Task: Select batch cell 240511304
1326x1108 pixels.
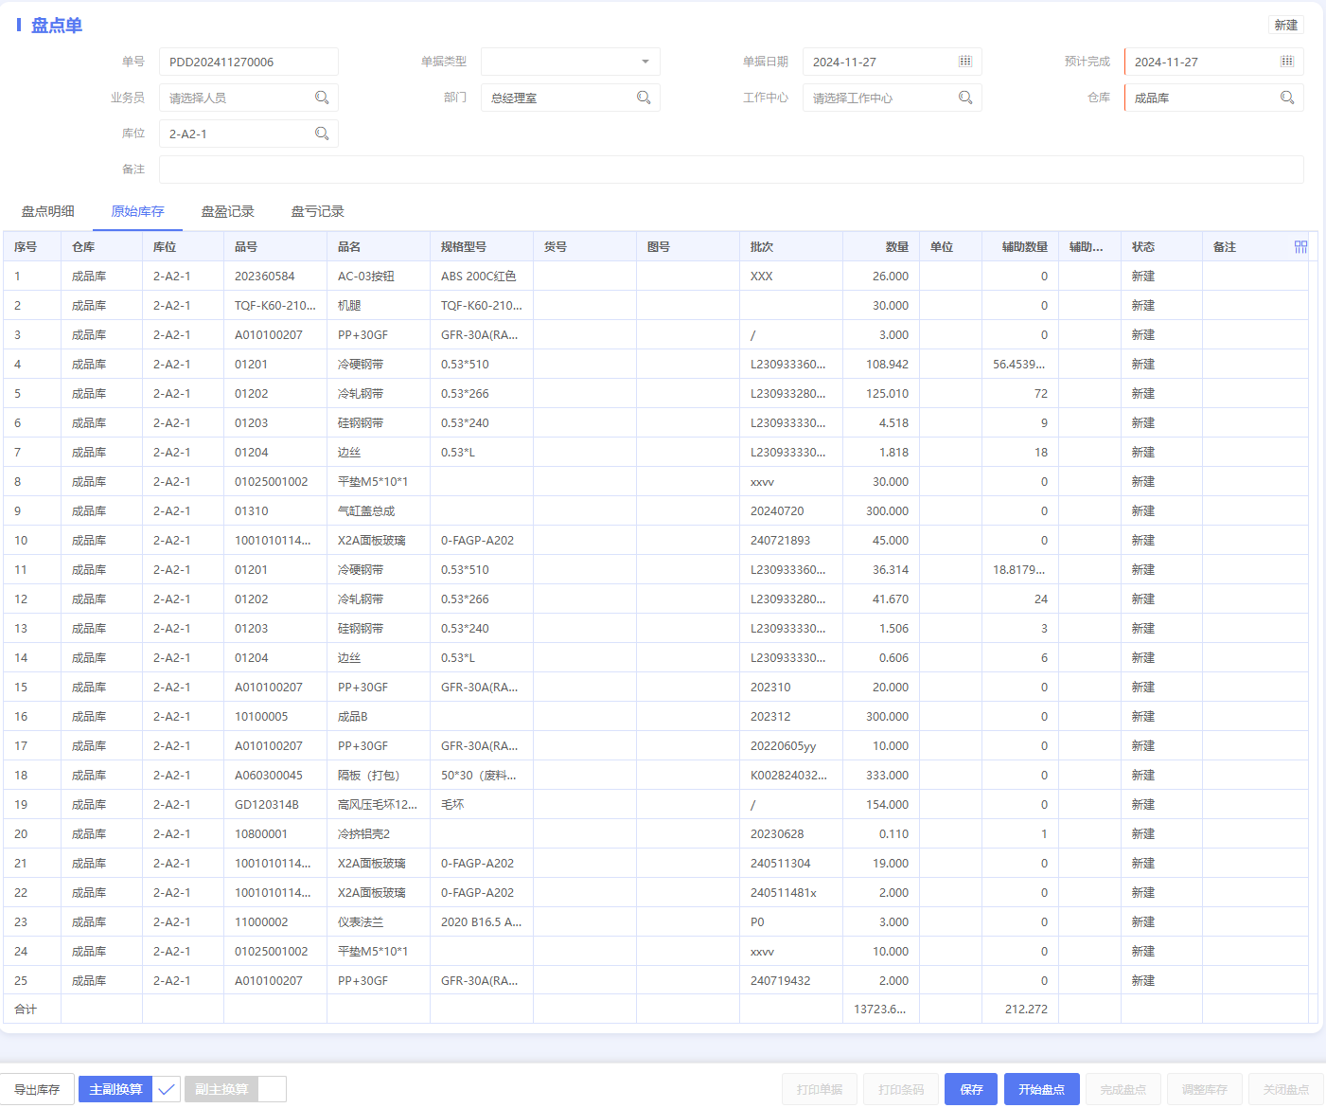Action: [x=791, y=864]
